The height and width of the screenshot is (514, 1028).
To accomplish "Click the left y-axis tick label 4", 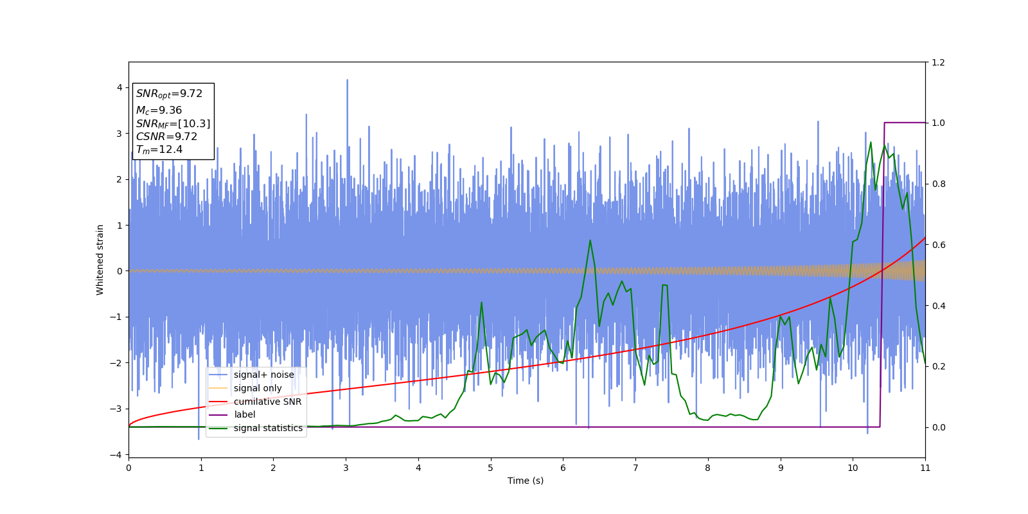I will 120,87.
